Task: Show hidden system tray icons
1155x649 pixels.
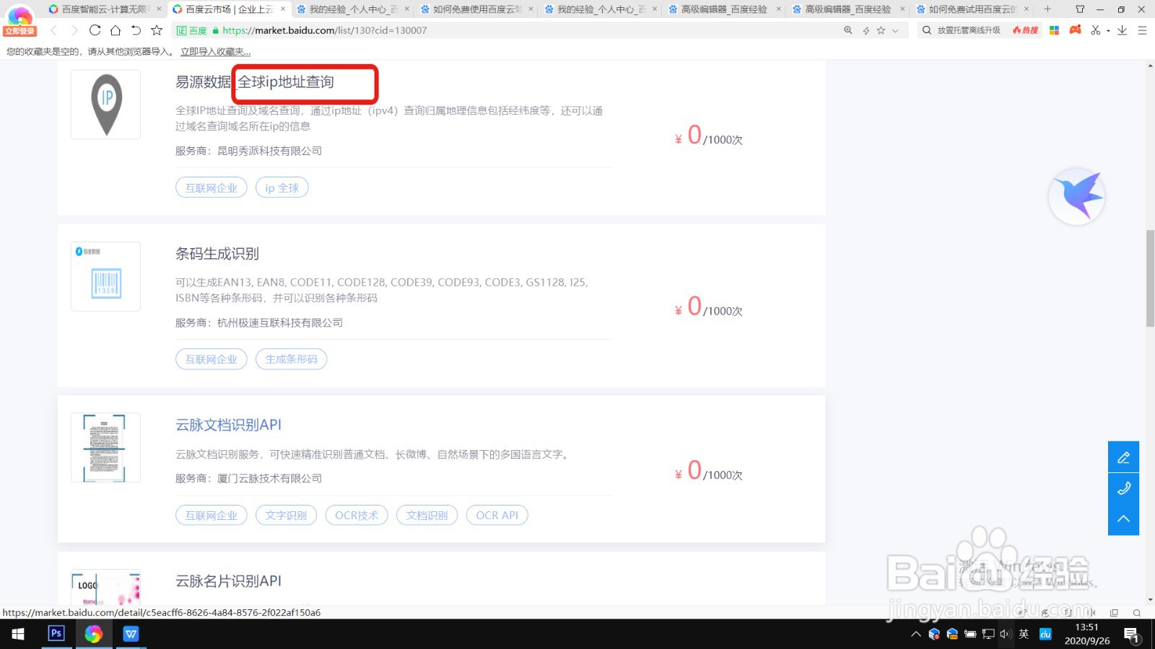Action: (x=916, y=635)
